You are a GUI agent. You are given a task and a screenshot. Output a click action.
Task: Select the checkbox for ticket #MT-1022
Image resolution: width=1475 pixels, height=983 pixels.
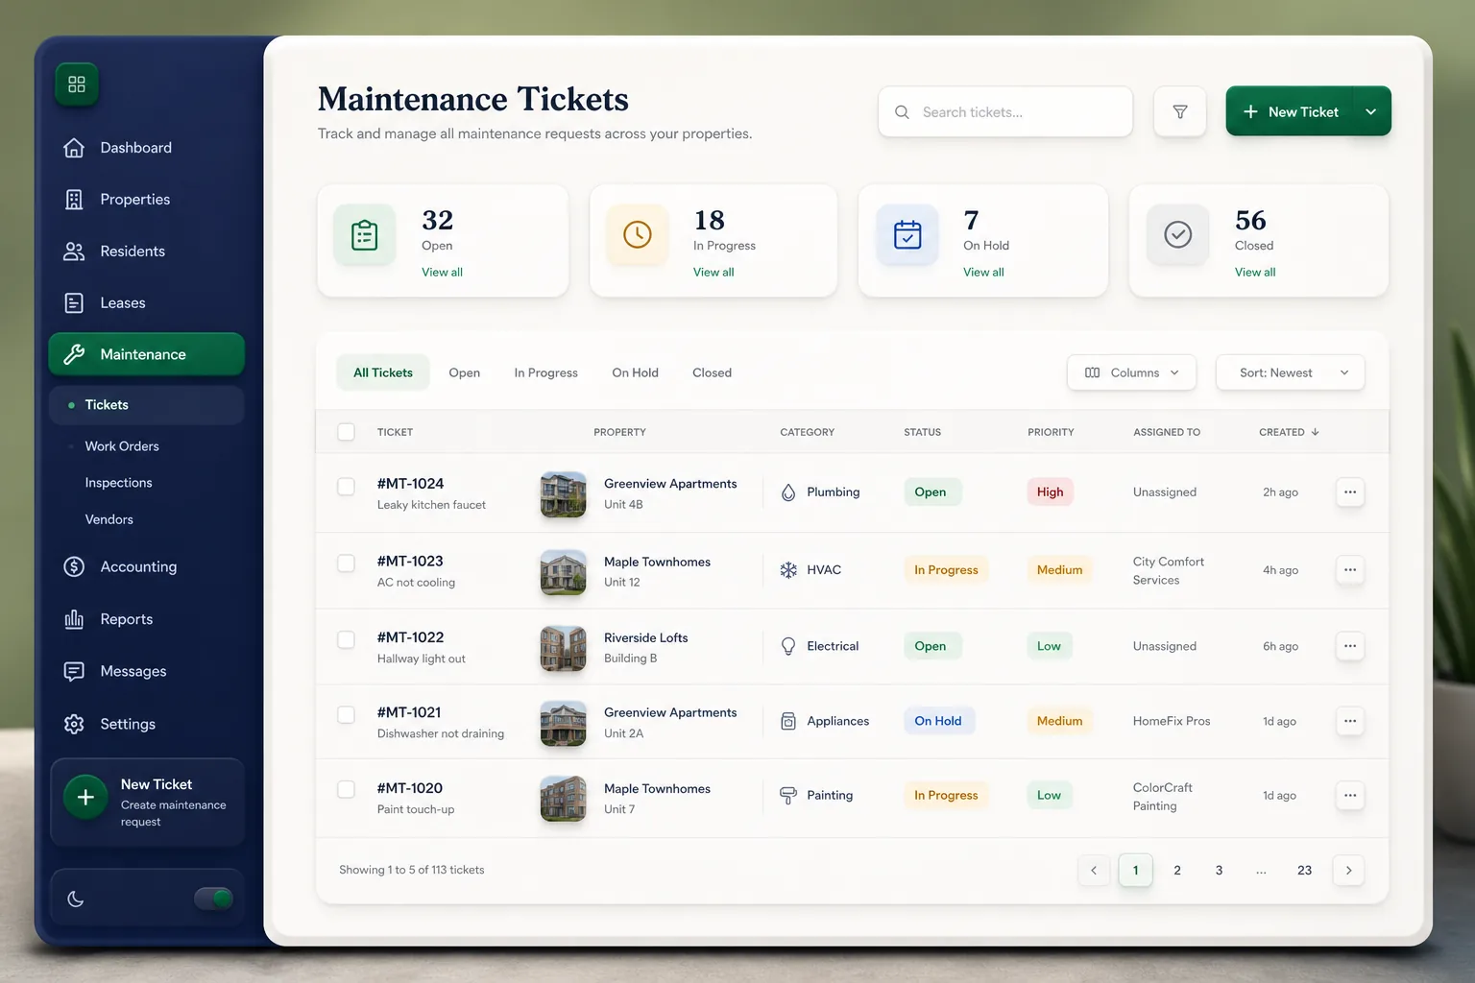pyautogui.click(x=347, y=639)
